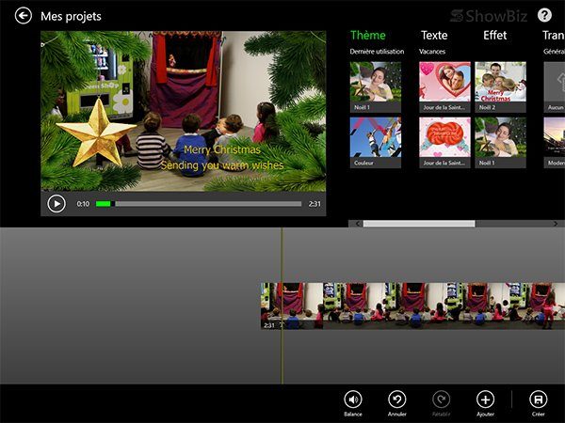Click the Rétablir redo icon

point(441,399)
